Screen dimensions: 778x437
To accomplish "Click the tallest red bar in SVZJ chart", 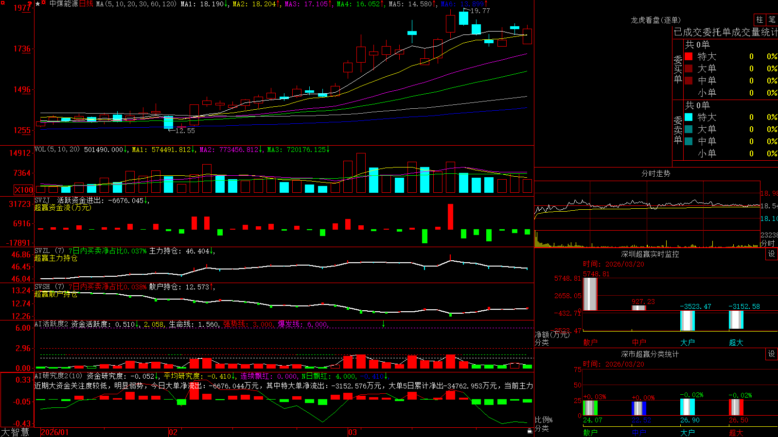I will click(x=451, y=217).
